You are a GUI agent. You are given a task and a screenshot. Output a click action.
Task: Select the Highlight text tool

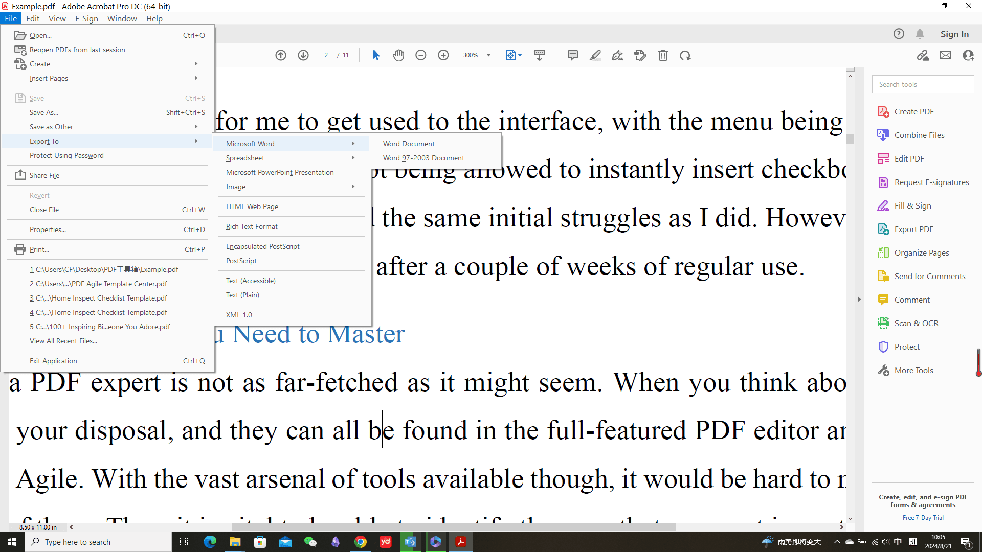pos(595,55)
